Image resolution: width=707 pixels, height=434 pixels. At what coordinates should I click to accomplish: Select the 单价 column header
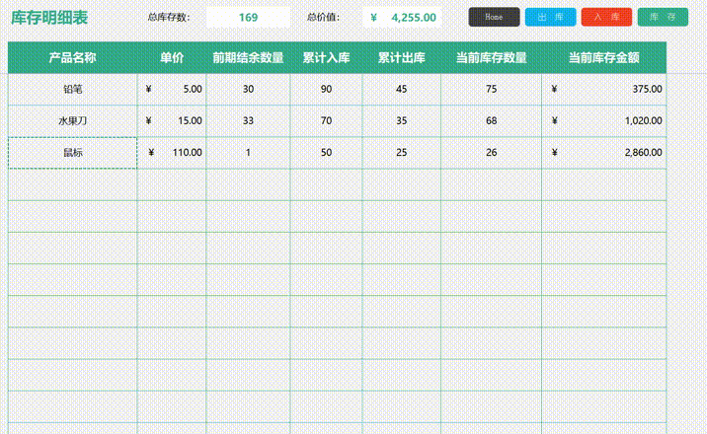click(x=172, y=57)
